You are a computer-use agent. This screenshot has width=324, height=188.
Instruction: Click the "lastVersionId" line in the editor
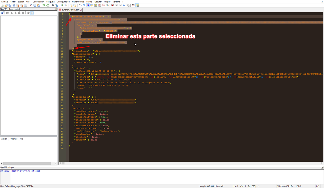(123, 82)
